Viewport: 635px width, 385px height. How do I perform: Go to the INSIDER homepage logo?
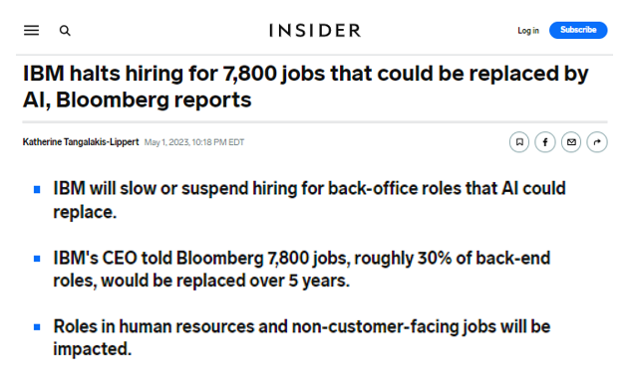315,31
